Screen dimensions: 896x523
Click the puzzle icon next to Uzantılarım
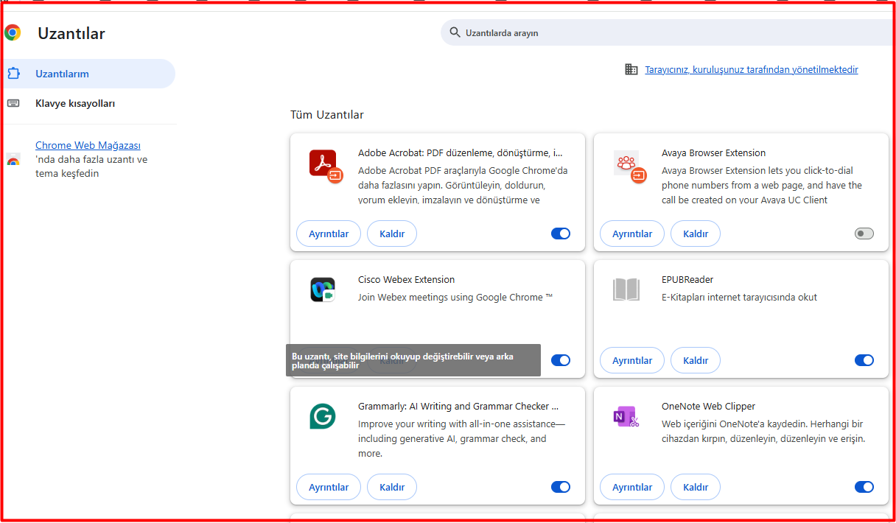coord(13,74)
